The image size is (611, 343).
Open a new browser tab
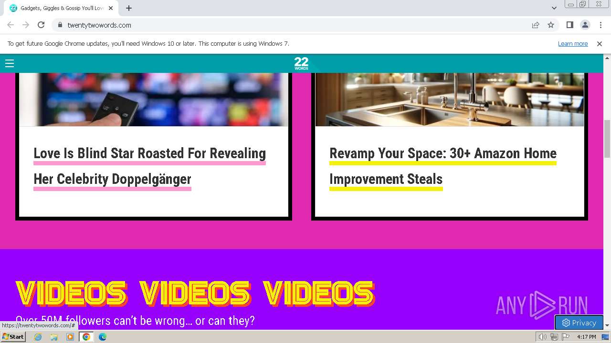[129, 8]
